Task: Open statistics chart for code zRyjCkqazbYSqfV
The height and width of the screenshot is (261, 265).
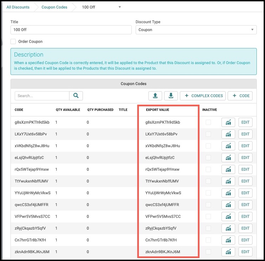Action: [228, 228]
